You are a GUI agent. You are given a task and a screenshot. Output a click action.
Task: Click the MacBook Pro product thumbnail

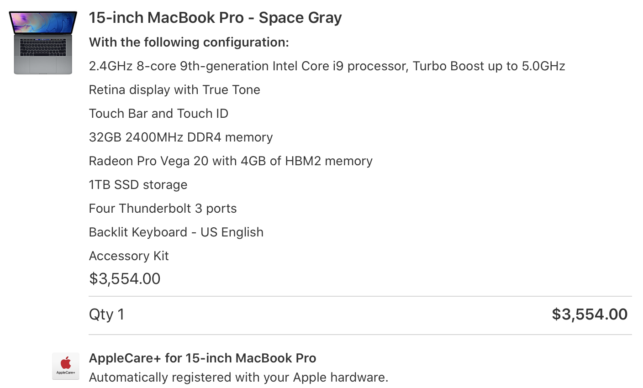pyautogui.click(x=43, y=42)
